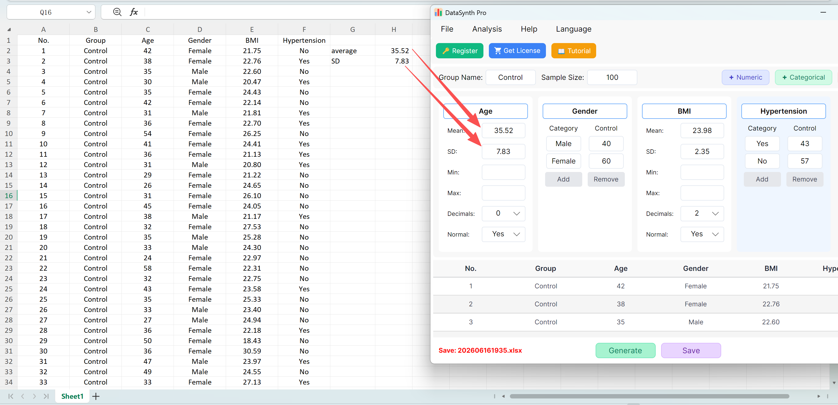Viewport: 838px width, 405px height.
Task: Click the spreadsheet horizontal scrollbar thumb
Action: click(x=649, y=396)
